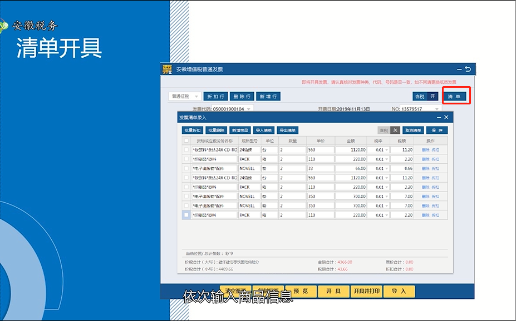Click unit price field showing 33

tap(320, 168)
